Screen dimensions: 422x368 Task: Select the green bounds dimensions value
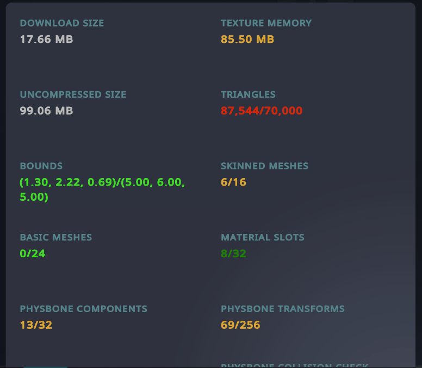click(x=102, y=189)
